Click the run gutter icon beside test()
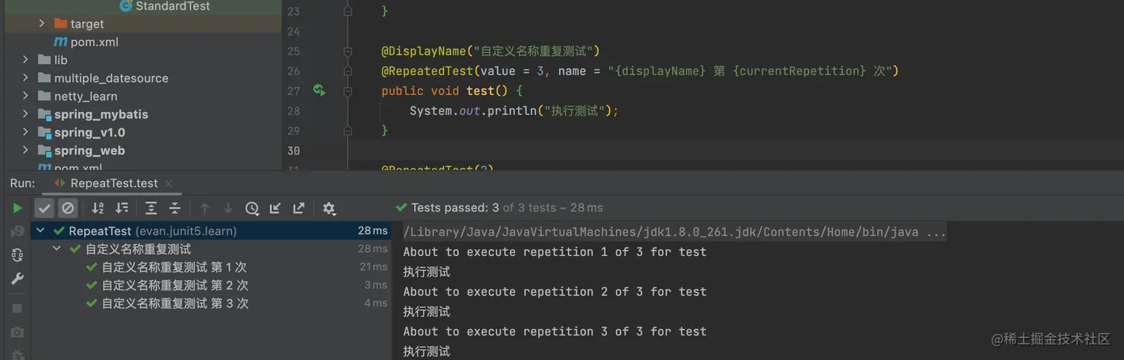This screenshot has height=360, width=1124. pyautogui.click(x=319, y=91)
